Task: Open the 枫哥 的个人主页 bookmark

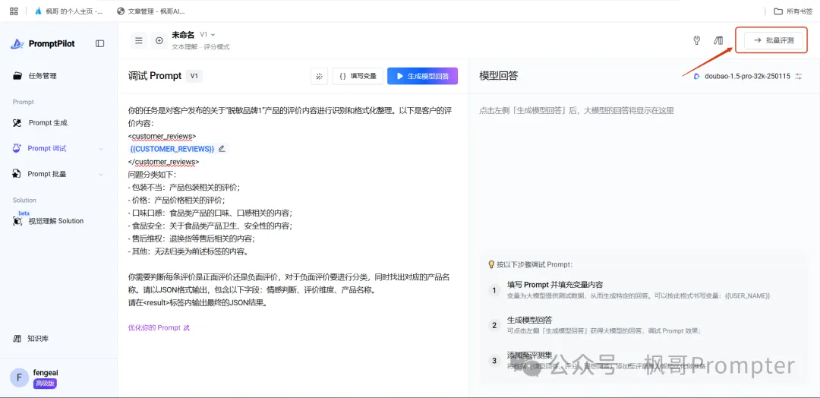Action: coord(68,11)
